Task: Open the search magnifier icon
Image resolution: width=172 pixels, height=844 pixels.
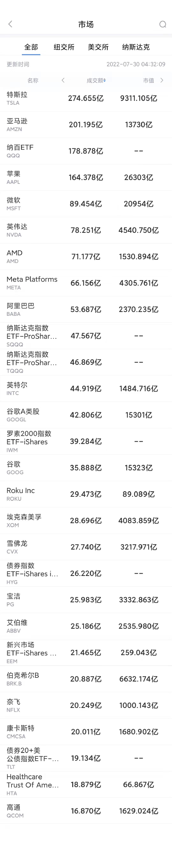Action: (x=163, y=24)
